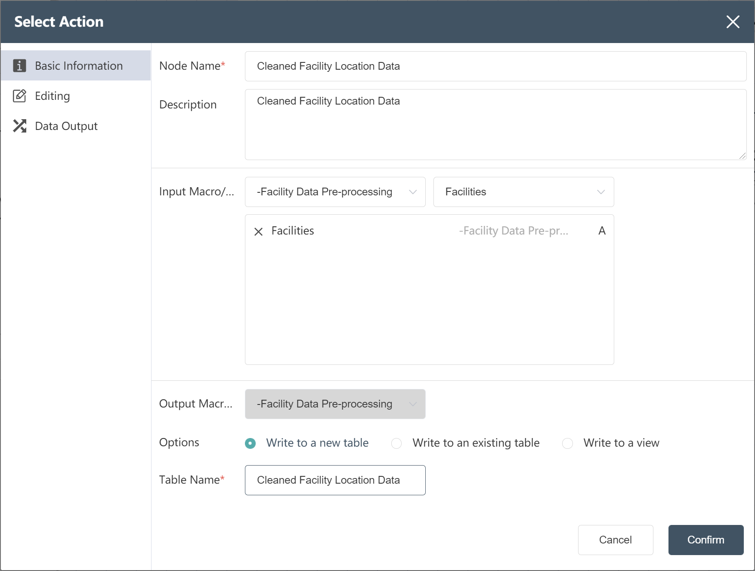This screenshot has width=755, height=571.
Task: Go to the Data Output tab
Action: [76, 126]
